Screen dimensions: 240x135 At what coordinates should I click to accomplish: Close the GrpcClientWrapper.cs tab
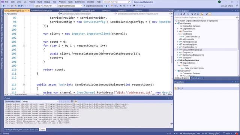pyautogui.click(x=28, y=10)
